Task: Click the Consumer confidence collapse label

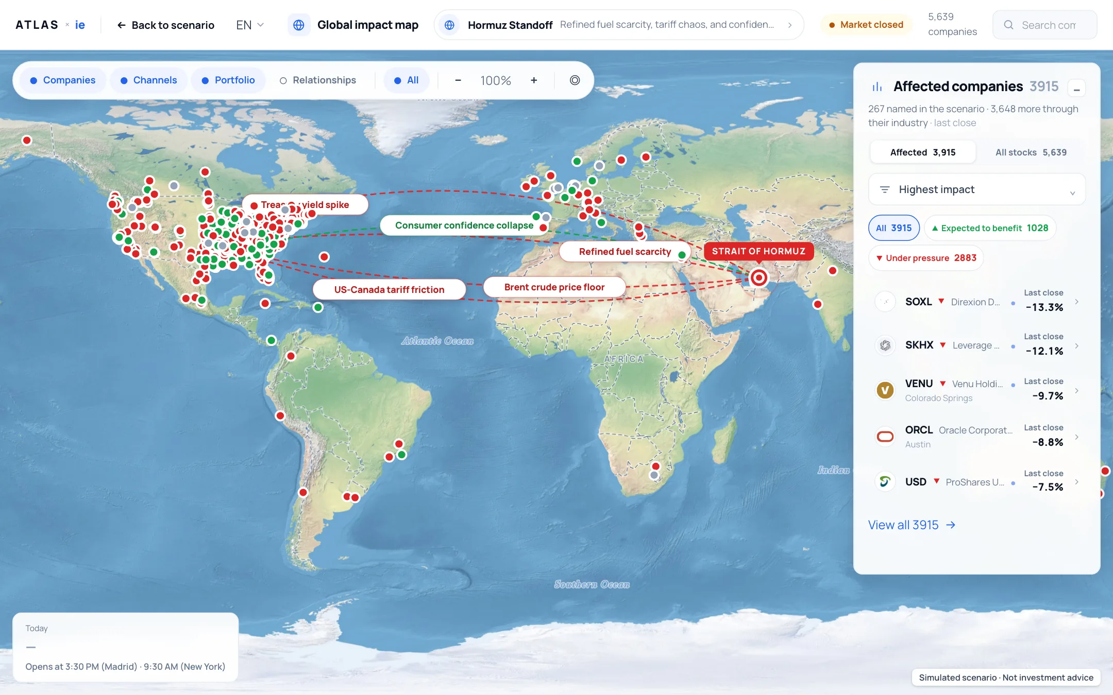Action: click(x=464, y=225)
